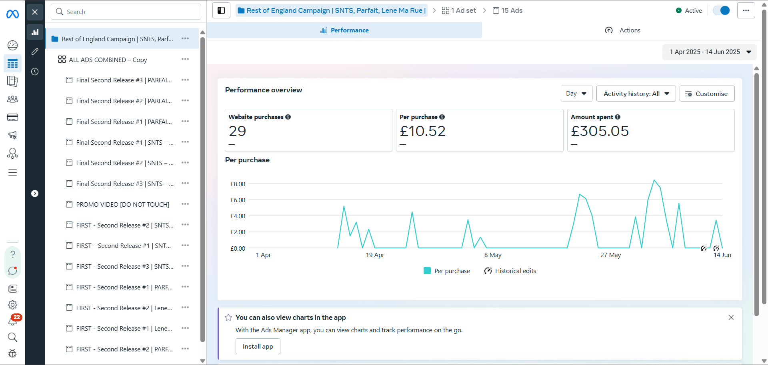Dismiss the view charts in the app banner

coord(731,317)
